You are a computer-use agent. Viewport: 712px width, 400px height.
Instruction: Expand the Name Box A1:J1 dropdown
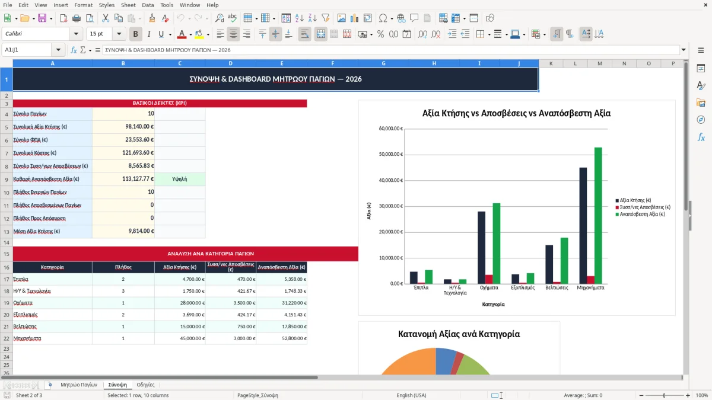click(x=58, y=50)
